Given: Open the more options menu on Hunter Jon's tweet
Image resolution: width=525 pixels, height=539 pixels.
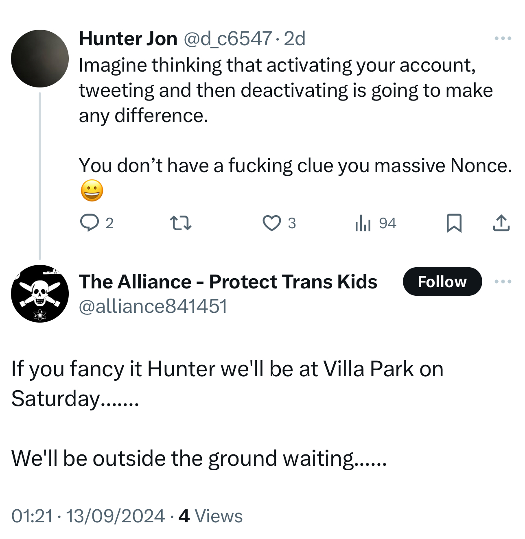Looking at the screenshot, I should [503, 38].
